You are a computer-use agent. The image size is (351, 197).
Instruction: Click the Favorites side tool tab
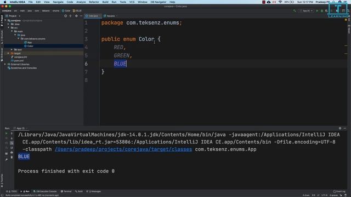(2, 180)
